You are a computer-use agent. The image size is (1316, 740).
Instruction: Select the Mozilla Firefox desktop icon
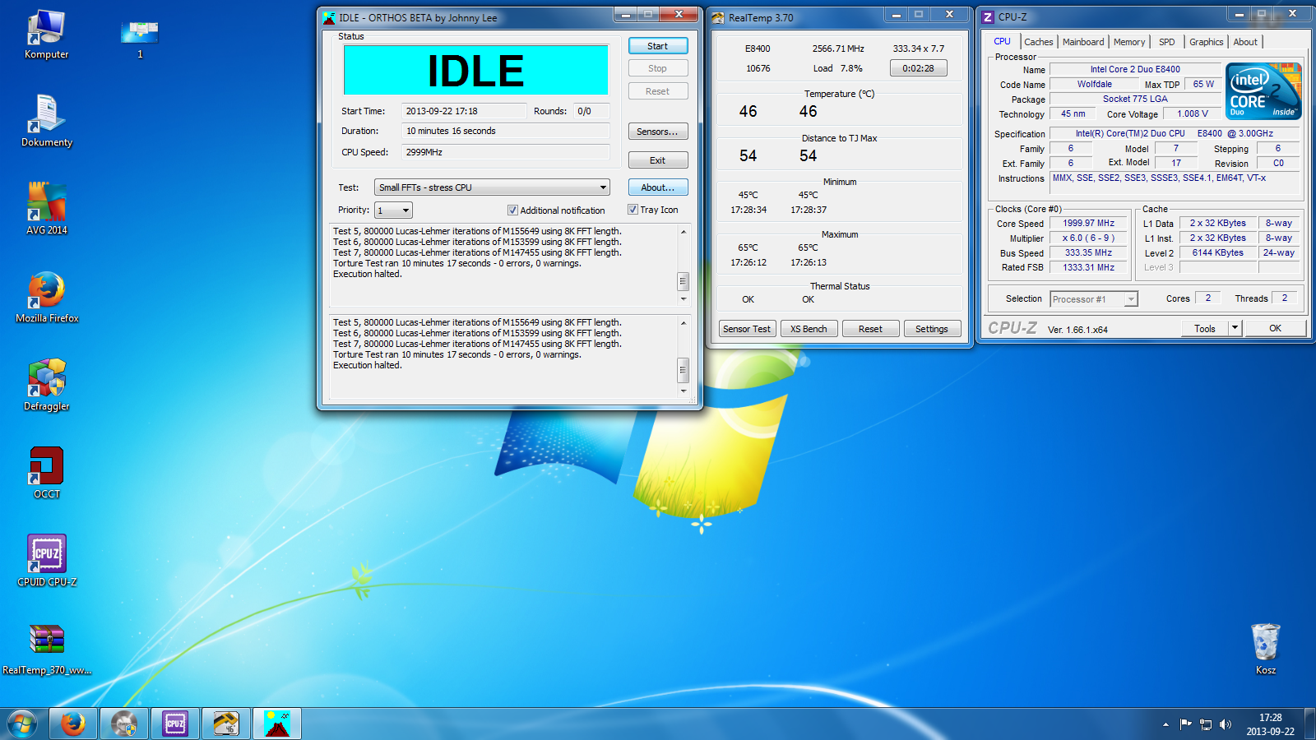pyautogui.click(x=47, y=297)
